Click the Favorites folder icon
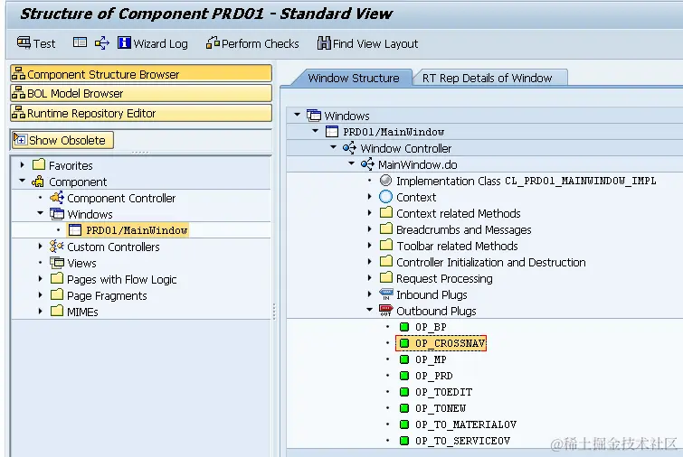683x457 pixels. click(39, 164)
